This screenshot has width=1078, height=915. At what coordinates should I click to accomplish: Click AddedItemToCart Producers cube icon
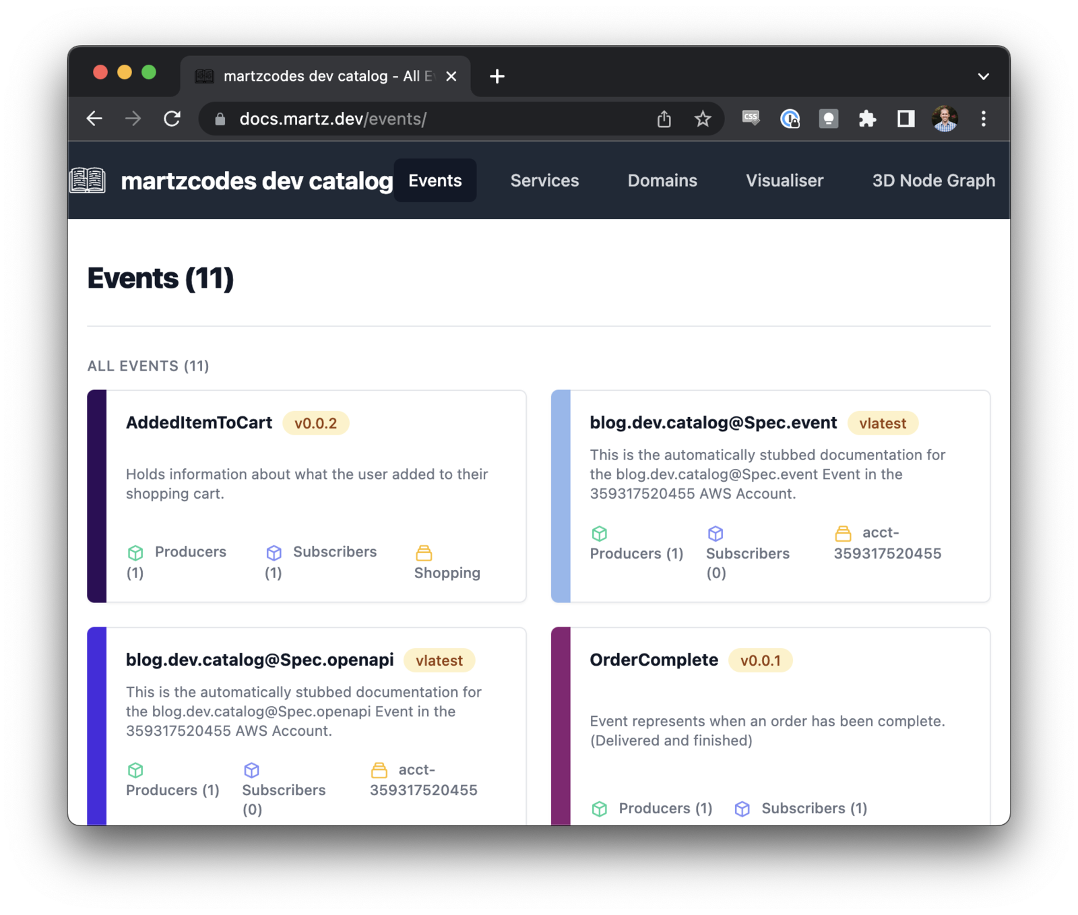point(135,553)
